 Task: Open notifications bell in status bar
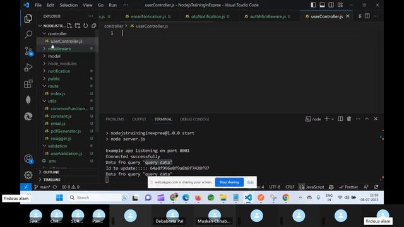point(376,187)
